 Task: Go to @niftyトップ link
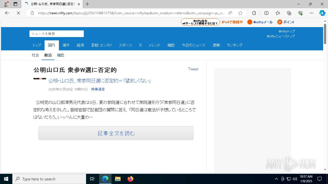click(x=286, y=31)
